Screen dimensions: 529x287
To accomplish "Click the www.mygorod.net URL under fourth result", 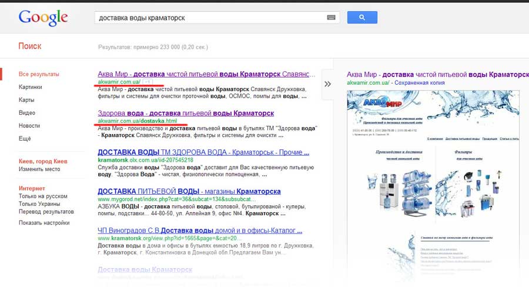I will 177,199.
